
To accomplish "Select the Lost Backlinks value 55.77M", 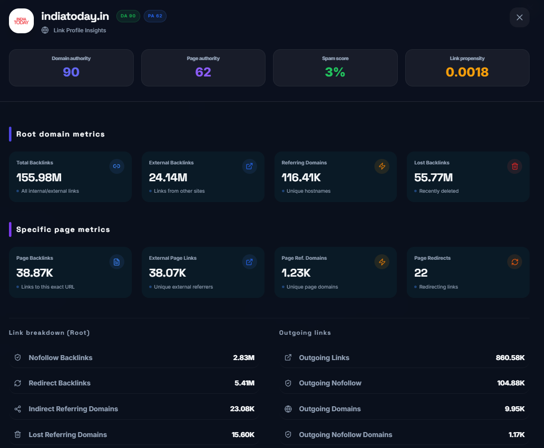I will (433, 177).
